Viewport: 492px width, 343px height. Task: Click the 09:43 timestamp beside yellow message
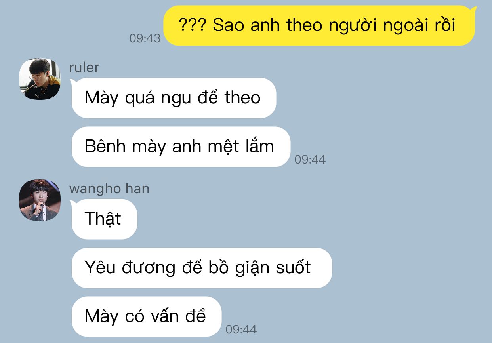click(x=145, y=38)
